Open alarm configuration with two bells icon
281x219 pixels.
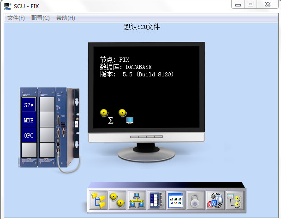pos(117,201)
